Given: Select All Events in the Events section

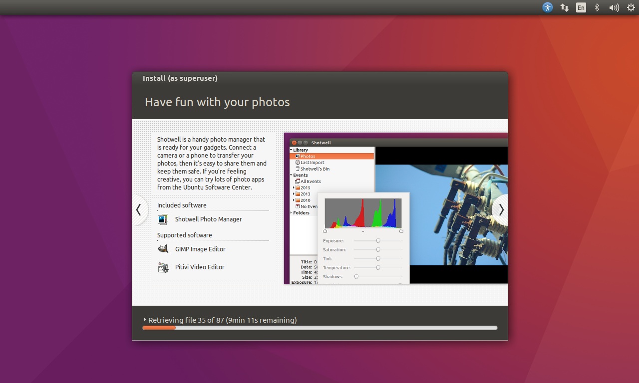Looking at the screenshot, I should click(x=310, y=181).
